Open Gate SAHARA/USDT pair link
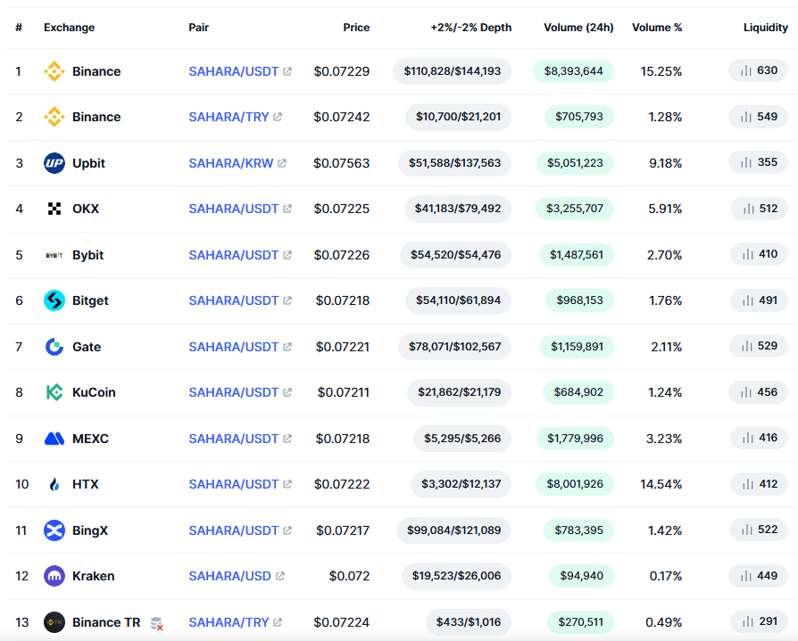This screenshot has height=641, width=798. 234,347
